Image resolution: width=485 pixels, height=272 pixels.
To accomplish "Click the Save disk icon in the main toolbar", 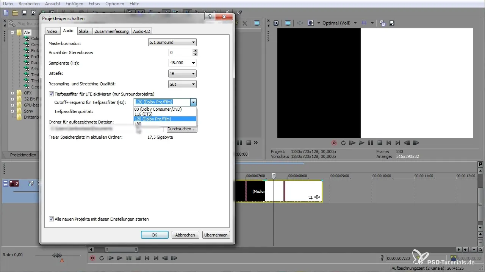I will coord(24,13).
